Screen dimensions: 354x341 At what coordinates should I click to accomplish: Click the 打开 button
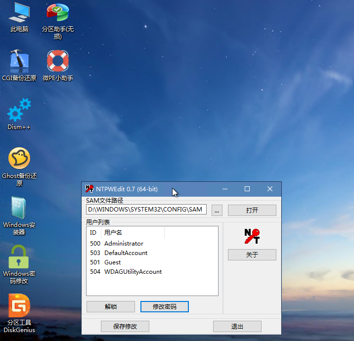click(x=252, y=210)
